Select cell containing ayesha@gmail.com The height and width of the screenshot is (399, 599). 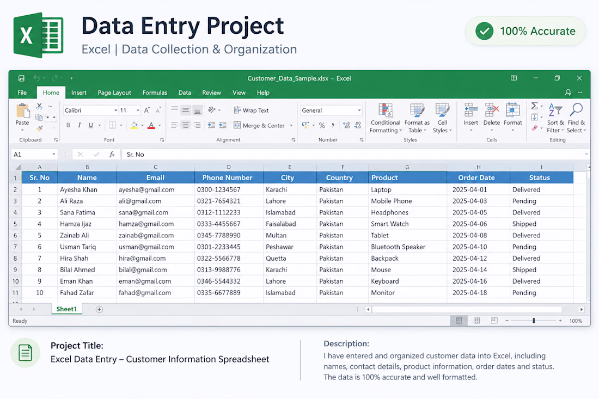pos(156,189)
